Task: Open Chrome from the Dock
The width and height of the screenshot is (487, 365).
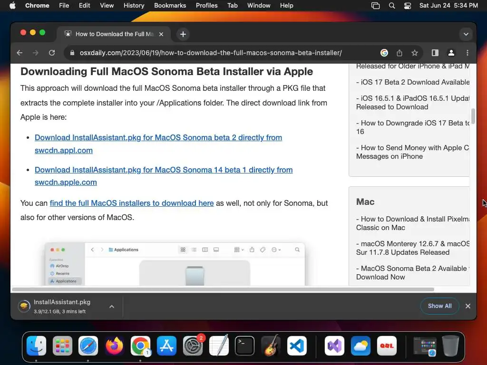Action: (x=140, y=346)
